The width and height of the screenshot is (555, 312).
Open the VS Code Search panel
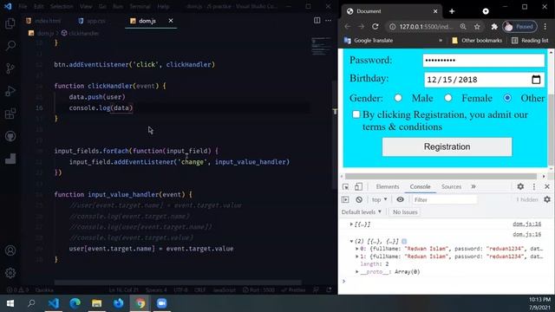pyautogui.click(x=10, y=46)
